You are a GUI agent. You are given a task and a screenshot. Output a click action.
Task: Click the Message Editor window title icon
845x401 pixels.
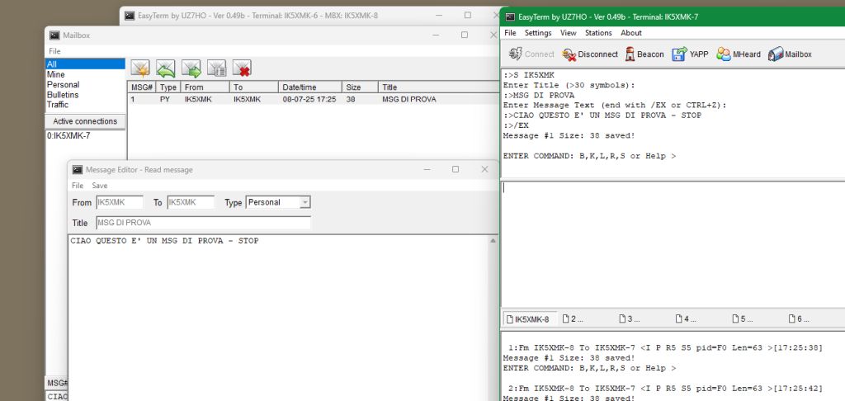click(x=78, y=170)
